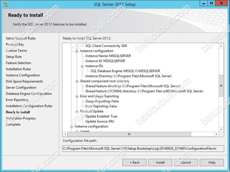Screen dimensions: 230x172
Task: Click the horizontal scrollbar thumb
Action: [x=129, y=134]
